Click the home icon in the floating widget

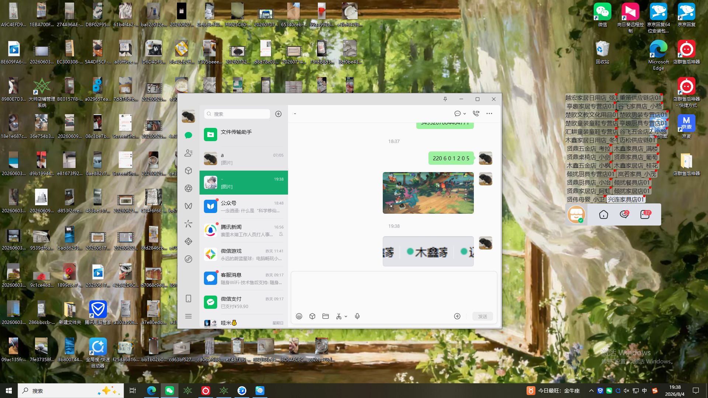(604, 214)
